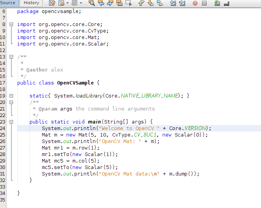This screenshot has height=208, width=261.
Task: Collapse the @param Javadoc fold at line 20
Action: (11, 102)
